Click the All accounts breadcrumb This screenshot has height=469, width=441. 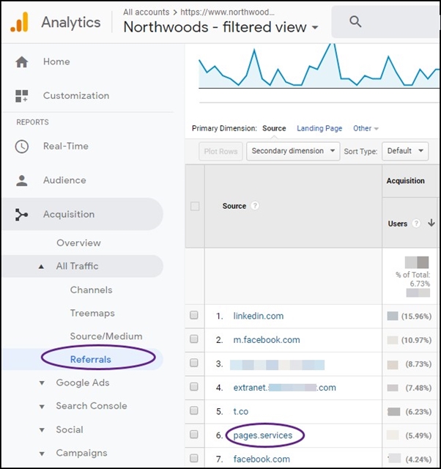147,12
